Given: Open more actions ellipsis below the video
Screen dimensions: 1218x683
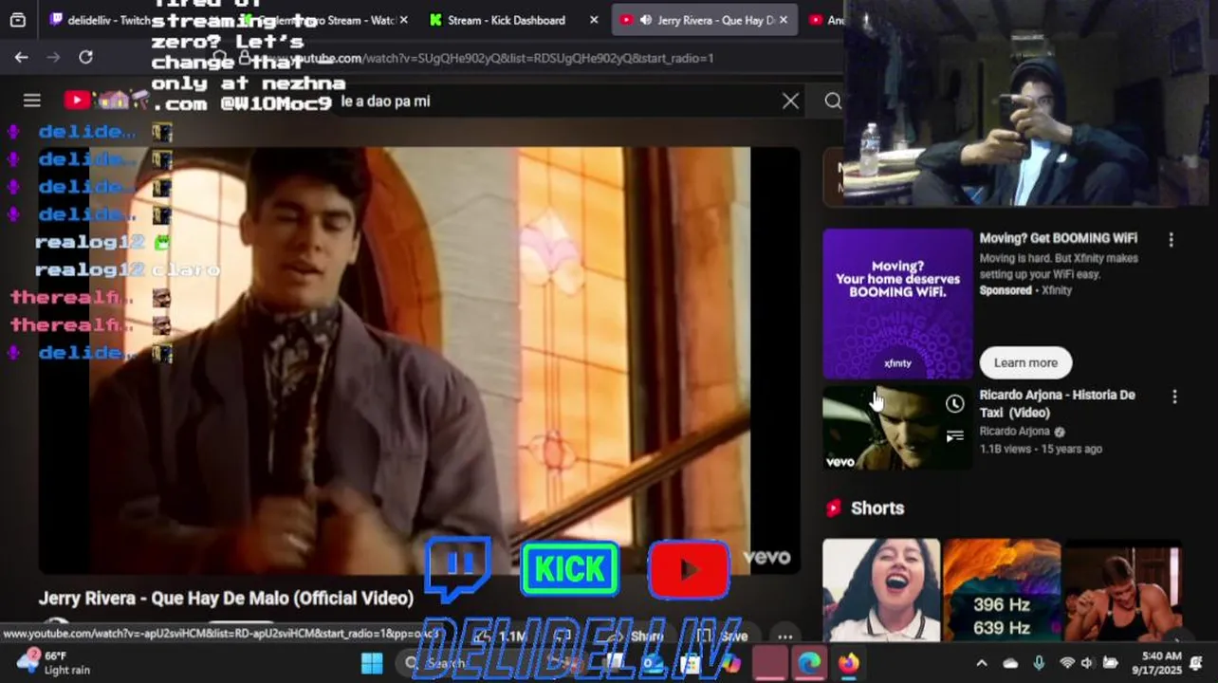Looking at the screenshot, I should [x=784, y=637].
